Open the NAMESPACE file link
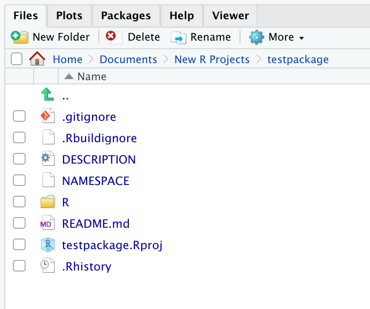370x309 pixels. [x=96, y=181]
